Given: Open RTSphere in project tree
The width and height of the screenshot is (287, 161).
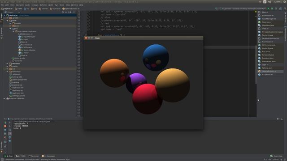Looking at the screenshot, I should (x=25, y=47).
